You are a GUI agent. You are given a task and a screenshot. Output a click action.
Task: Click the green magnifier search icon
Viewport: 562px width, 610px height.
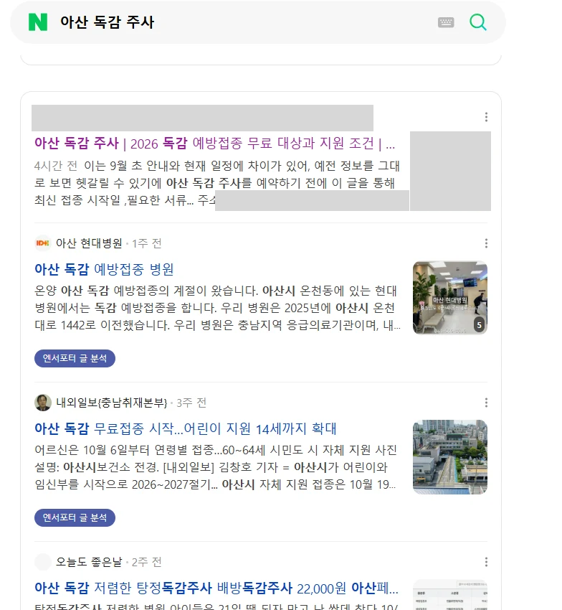click(x=478, y=22)
